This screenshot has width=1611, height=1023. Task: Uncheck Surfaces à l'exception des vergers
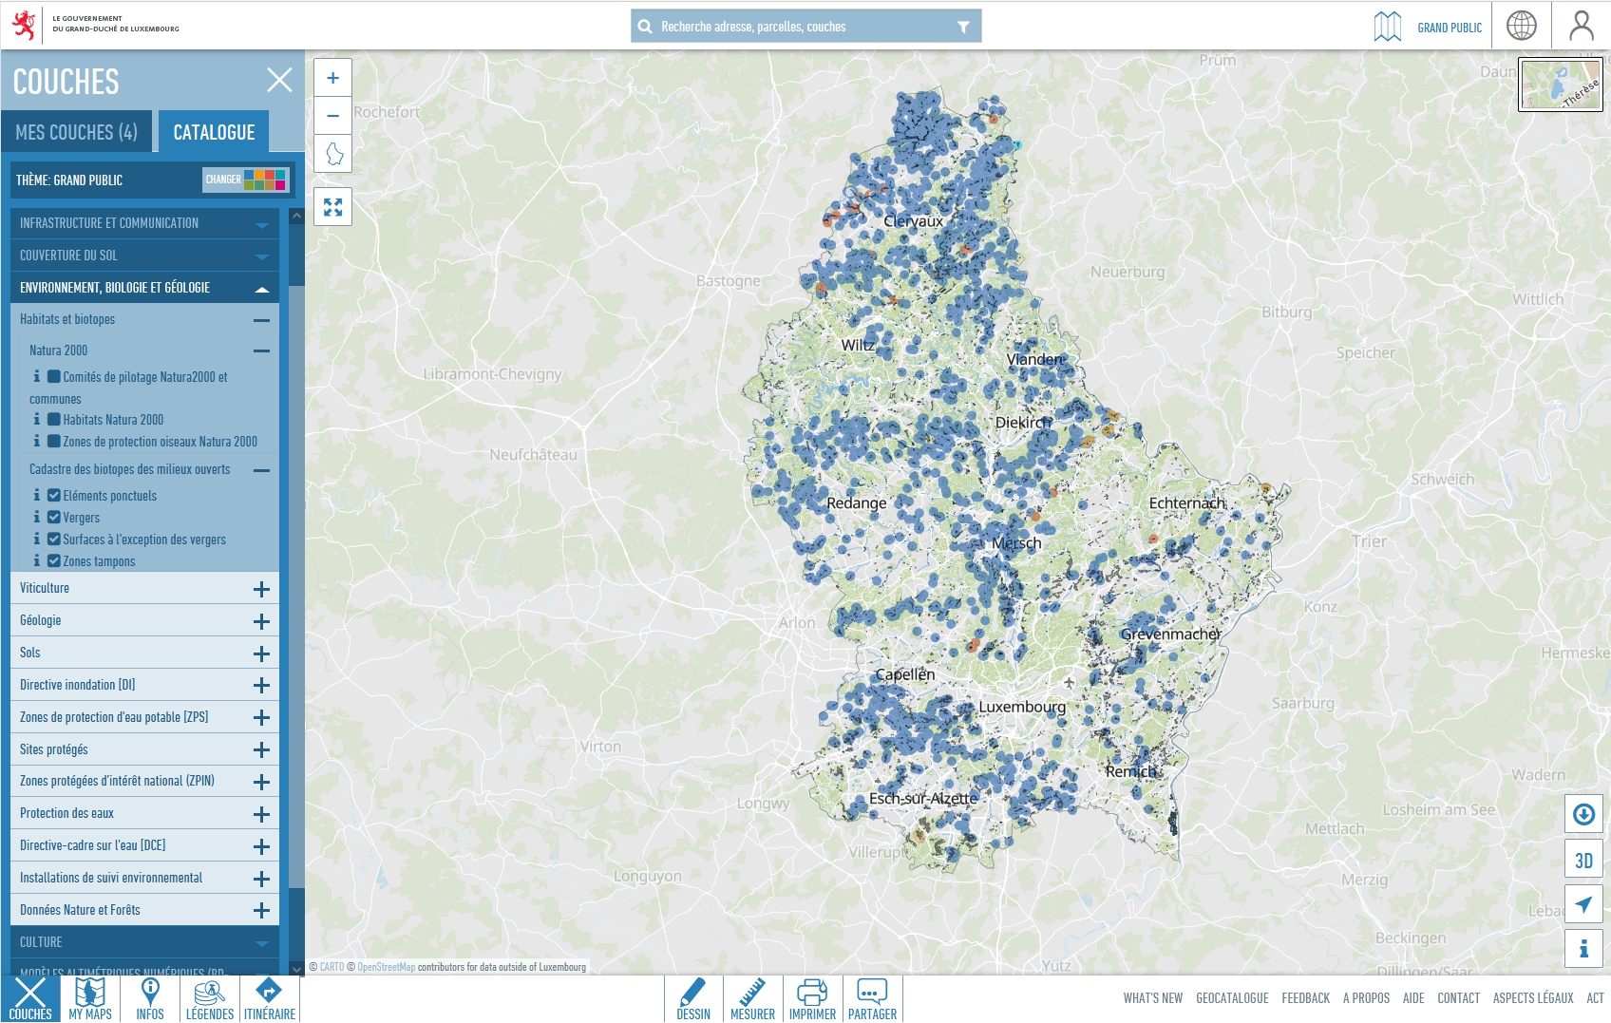pyautogui.click(x=54, y=539)
